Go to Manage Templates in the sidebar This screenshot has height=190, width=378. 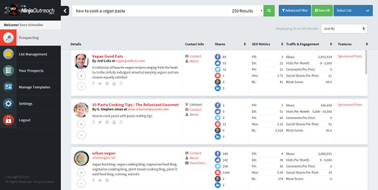[34, 87]
